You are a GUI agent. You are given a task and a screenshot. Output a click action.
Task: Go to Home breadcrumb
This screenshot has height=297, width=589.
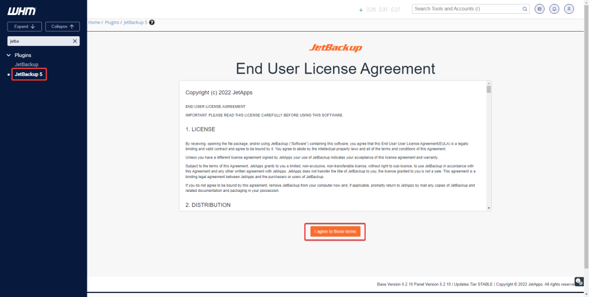coord(94,22)
